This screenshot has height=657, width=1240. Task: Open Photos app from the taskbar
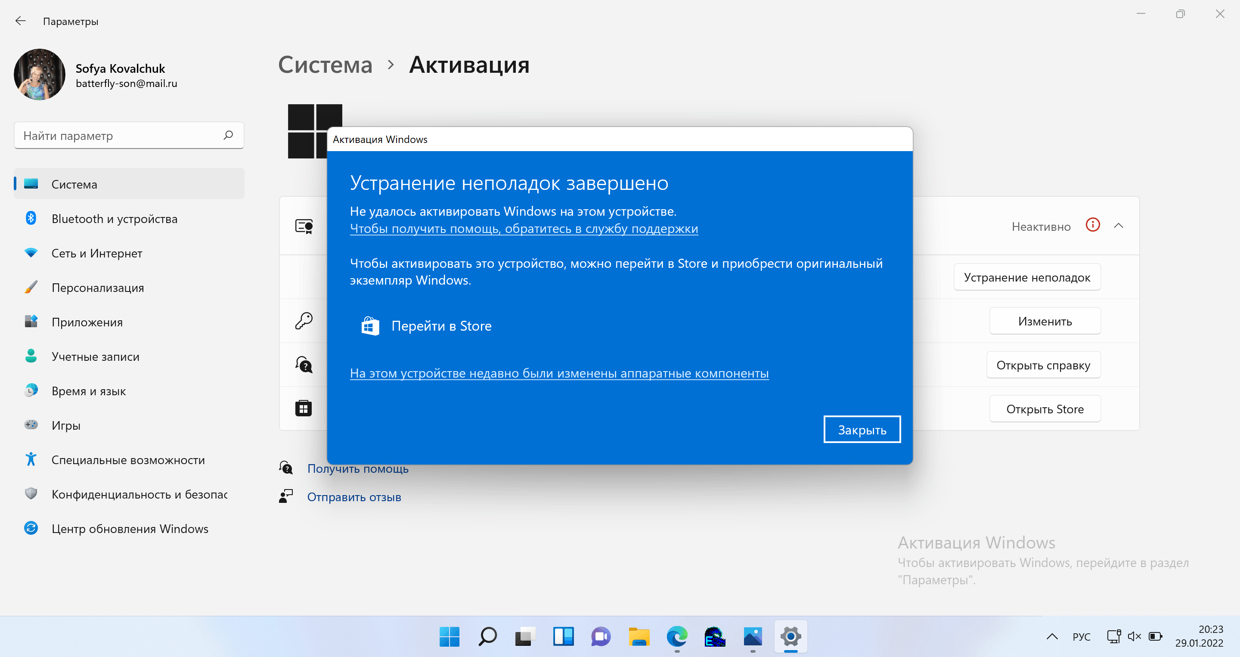tap(753, 637)
